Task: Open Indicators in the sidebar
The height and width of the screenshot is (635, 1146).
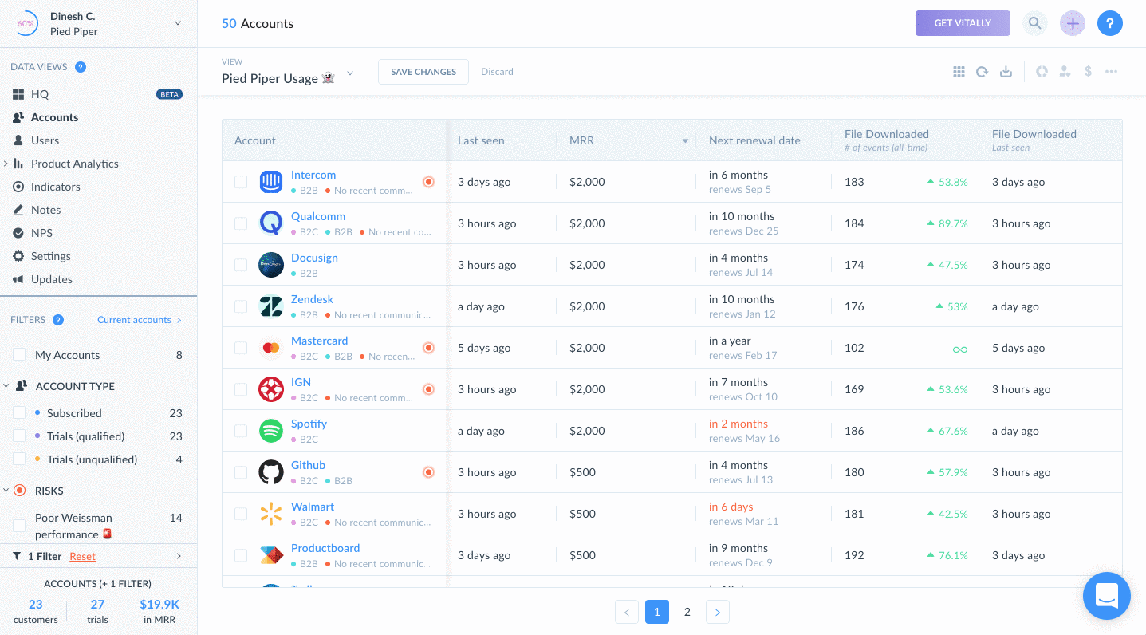Action: (55, 187)
